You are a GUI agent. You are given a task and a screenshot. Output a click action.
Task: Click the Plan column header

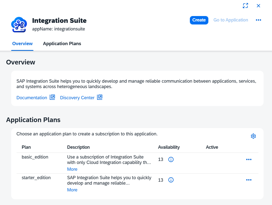(26, 147)
